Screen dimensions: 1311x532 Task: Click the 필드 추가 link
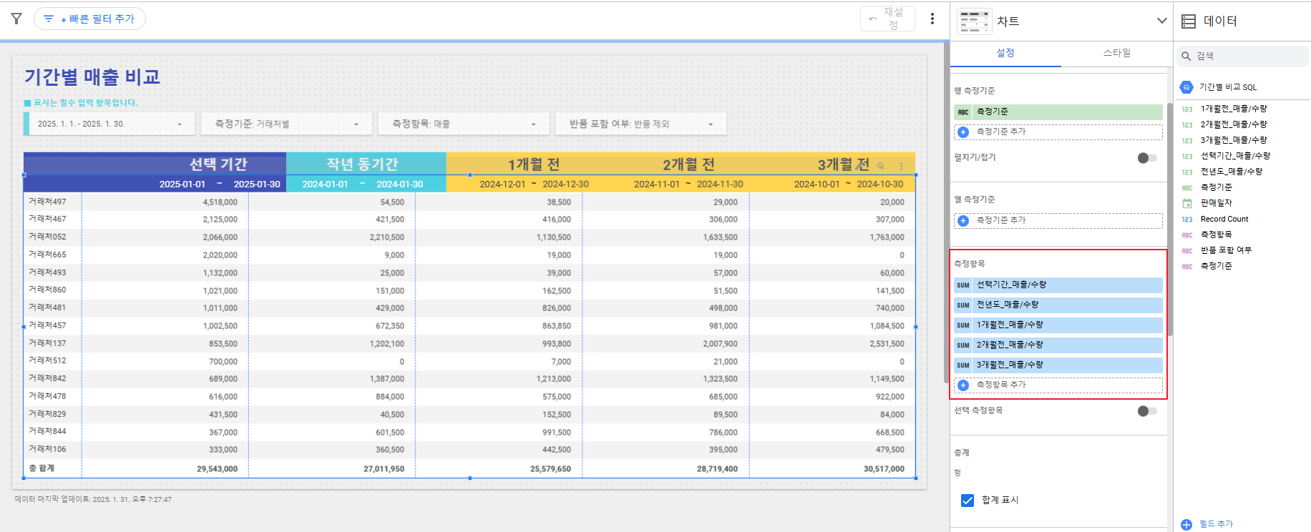click(1216, 524)
